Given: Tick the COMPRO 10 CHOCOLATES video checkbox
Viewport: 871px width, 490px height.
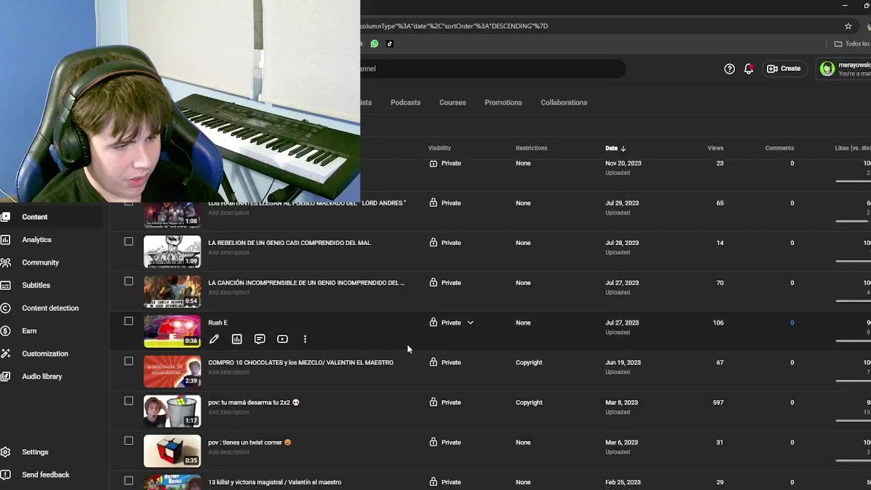Looking at the screenshot, I should coord(129,361).
